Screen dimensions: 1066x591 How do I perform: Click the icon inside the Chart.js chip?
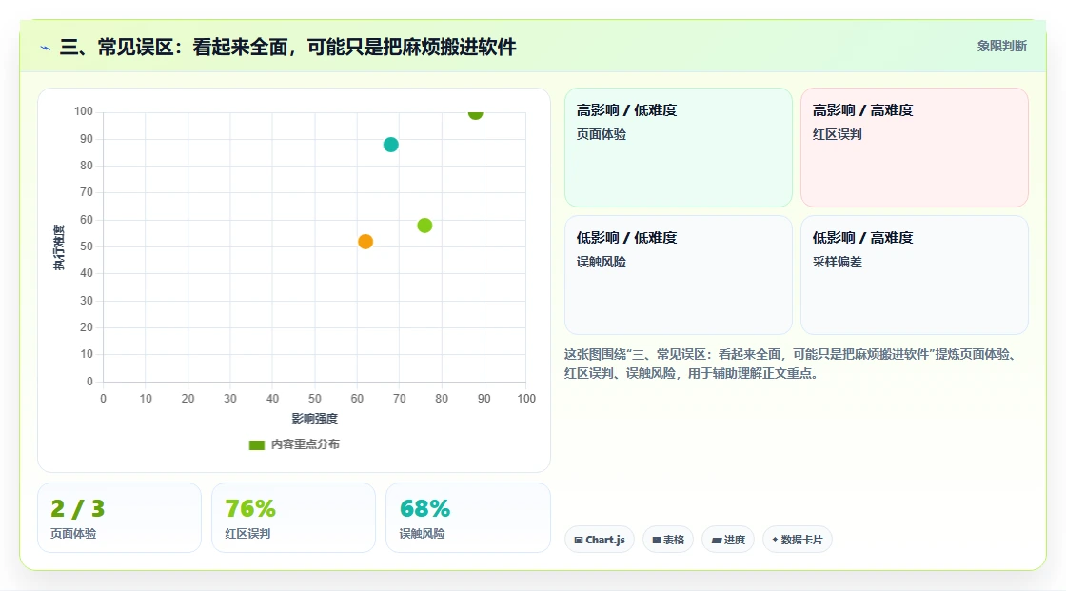tap(579, 540)
